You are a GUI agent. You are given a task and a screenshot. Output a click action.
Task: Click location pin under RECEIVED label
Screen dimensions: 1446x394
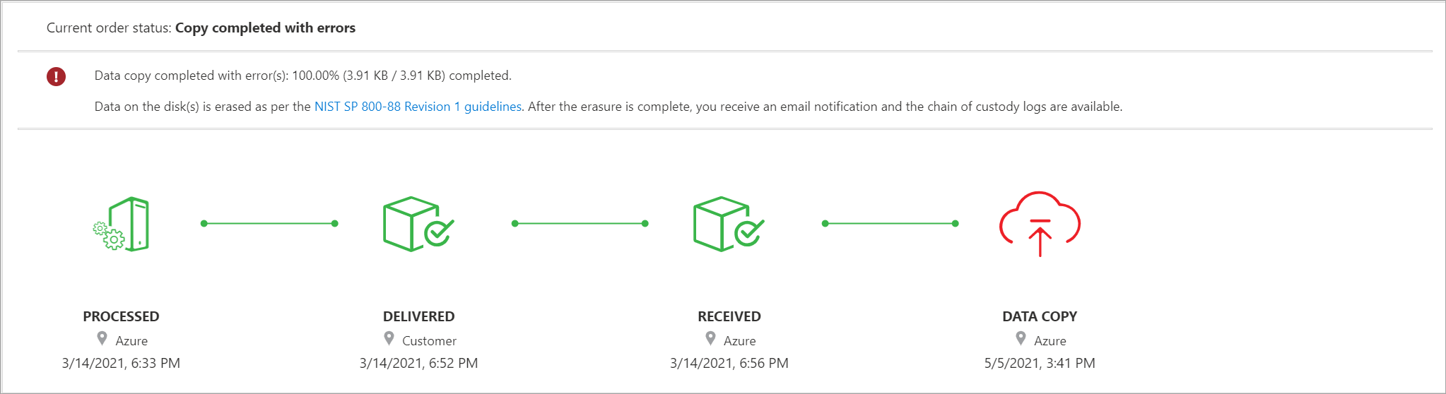click(710, 339)
